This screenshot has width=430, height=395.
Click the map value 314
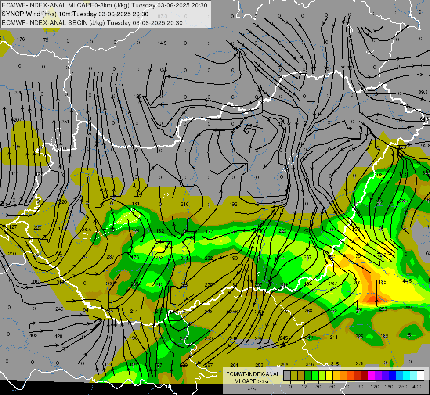click(x=184, y=258)
